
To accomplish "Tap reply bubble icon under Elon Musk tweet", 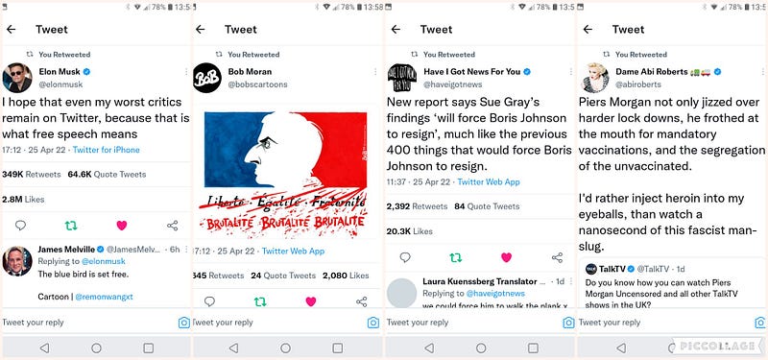I will [20, 226].
